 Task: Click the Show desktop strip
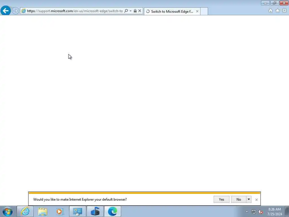287,211
